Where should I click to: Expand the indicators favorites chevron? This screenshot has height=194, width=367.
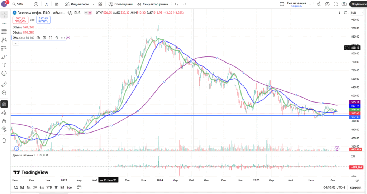(x=94, y=4)
